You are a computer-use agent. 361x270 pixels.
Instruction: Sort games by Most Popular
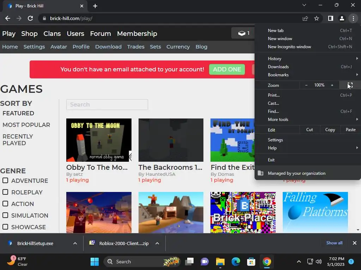(x=26, y=125)
